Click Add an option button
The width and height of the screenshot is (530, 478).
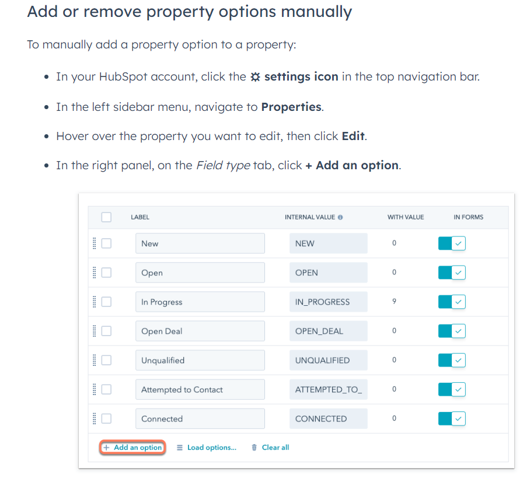[132, 448]
